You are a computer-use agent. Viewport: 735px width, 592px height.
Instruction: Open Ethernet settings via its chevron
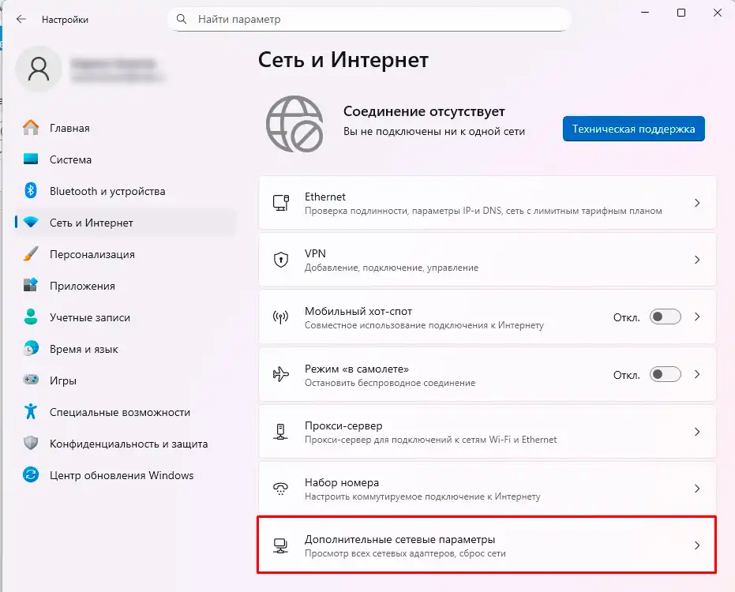point(697,204)
